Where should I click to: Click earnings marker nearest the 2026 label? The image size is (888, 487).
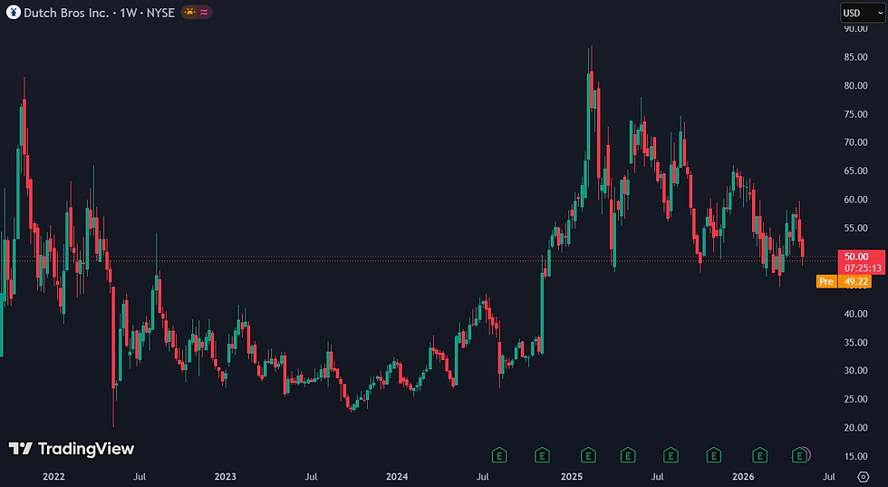pos(759,454)
